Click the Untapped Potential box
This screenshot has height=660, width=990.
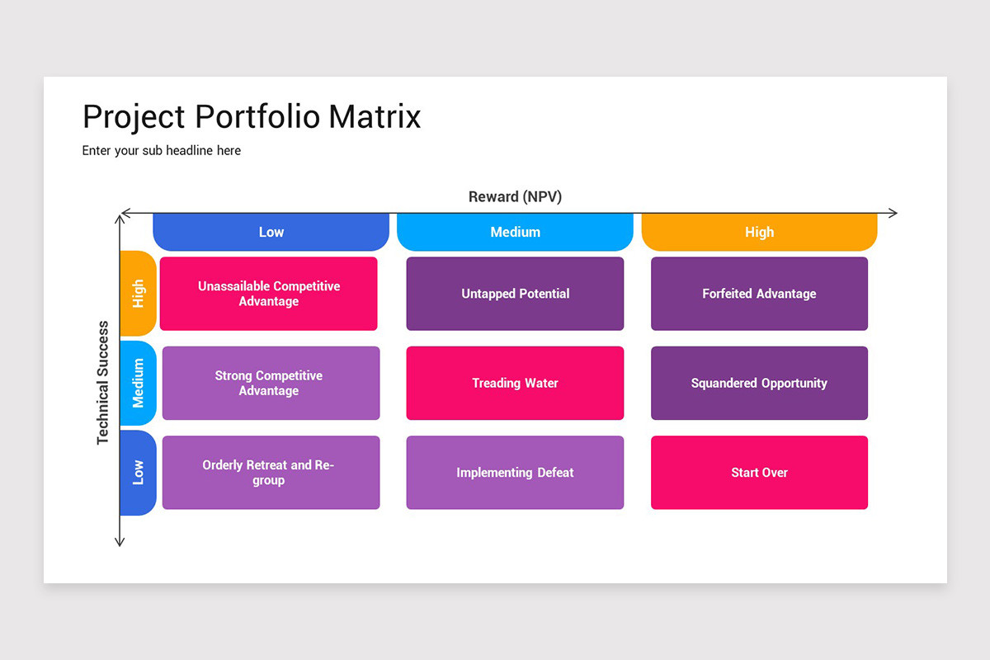(x=515, y=294)
